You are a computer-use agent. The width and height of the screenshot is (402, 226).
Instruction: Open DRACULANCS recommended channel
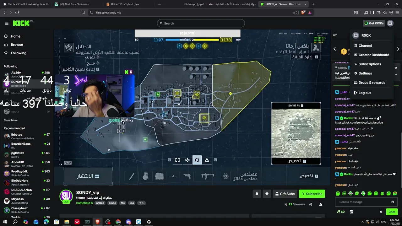27,192
